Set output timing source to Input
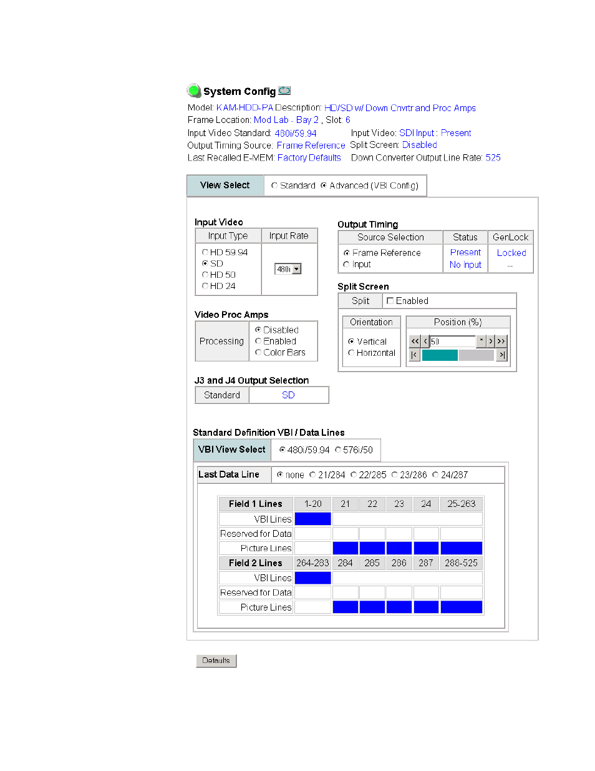Image resolution: width=595 pixels, height=771 pixels. click(346, 264)
